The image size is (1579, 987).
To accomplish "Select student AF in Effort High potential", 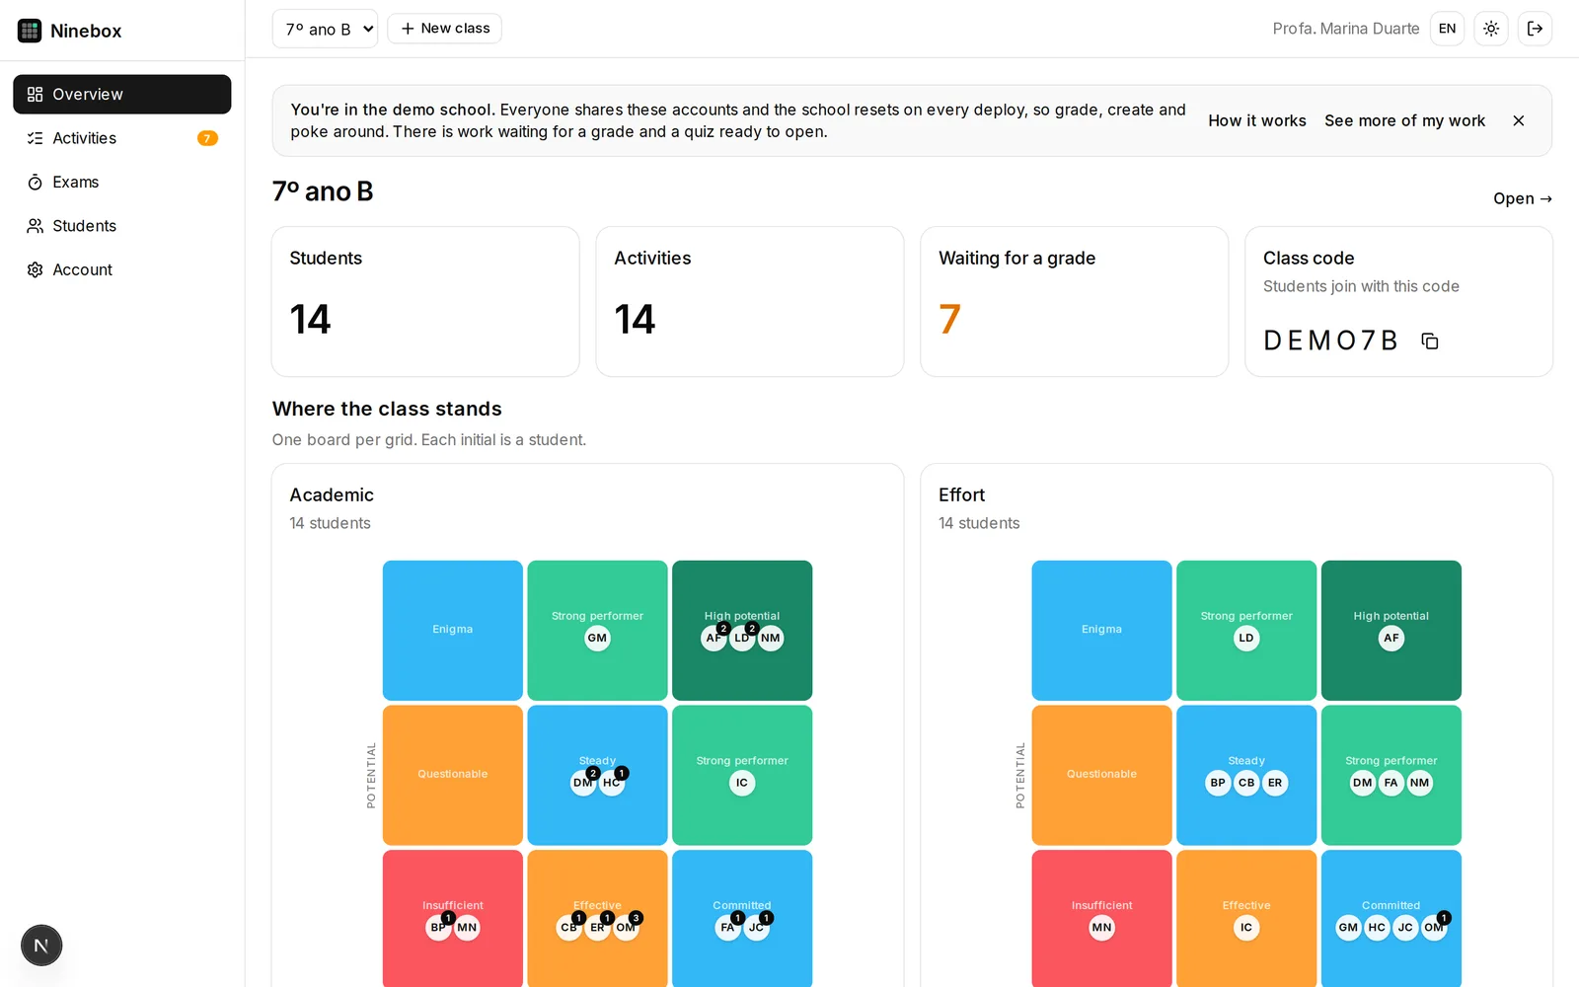I will 1391,639.
